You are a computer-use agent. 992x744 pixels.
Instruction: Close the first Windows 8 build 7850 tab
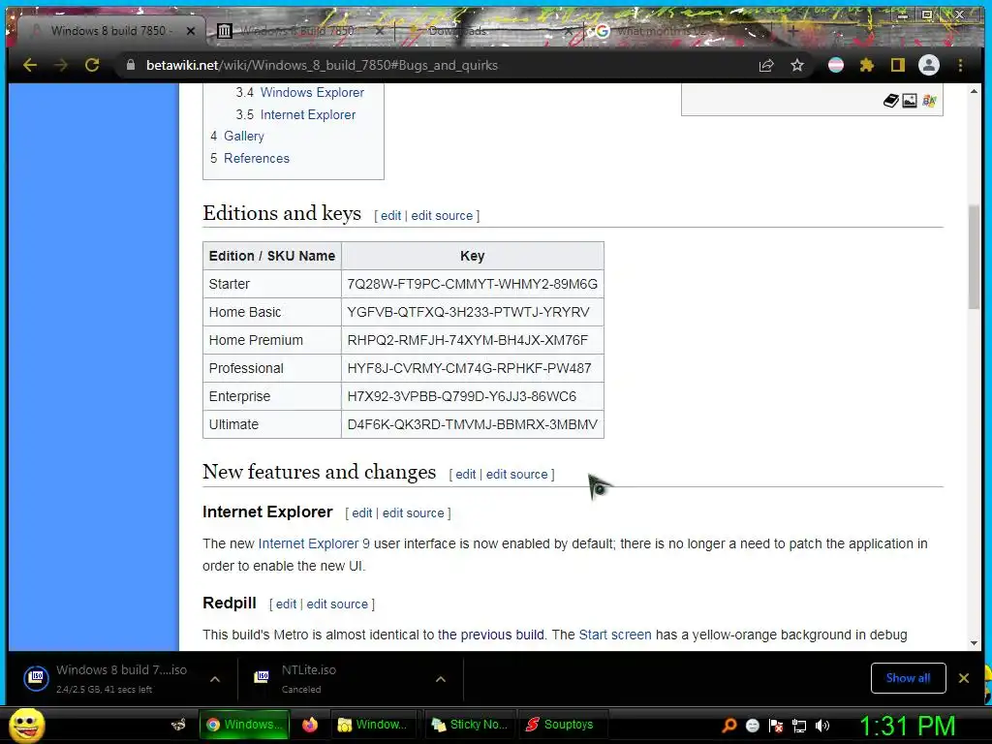point(191,30)
